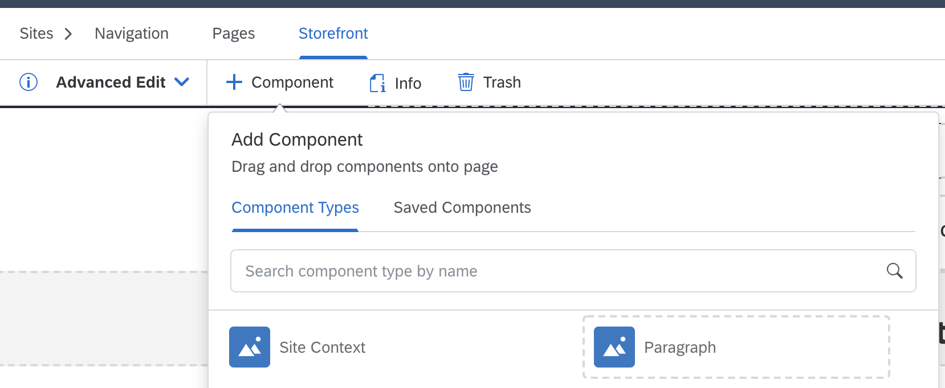
Task: Open the Pages tab
Action: [234, 34]
